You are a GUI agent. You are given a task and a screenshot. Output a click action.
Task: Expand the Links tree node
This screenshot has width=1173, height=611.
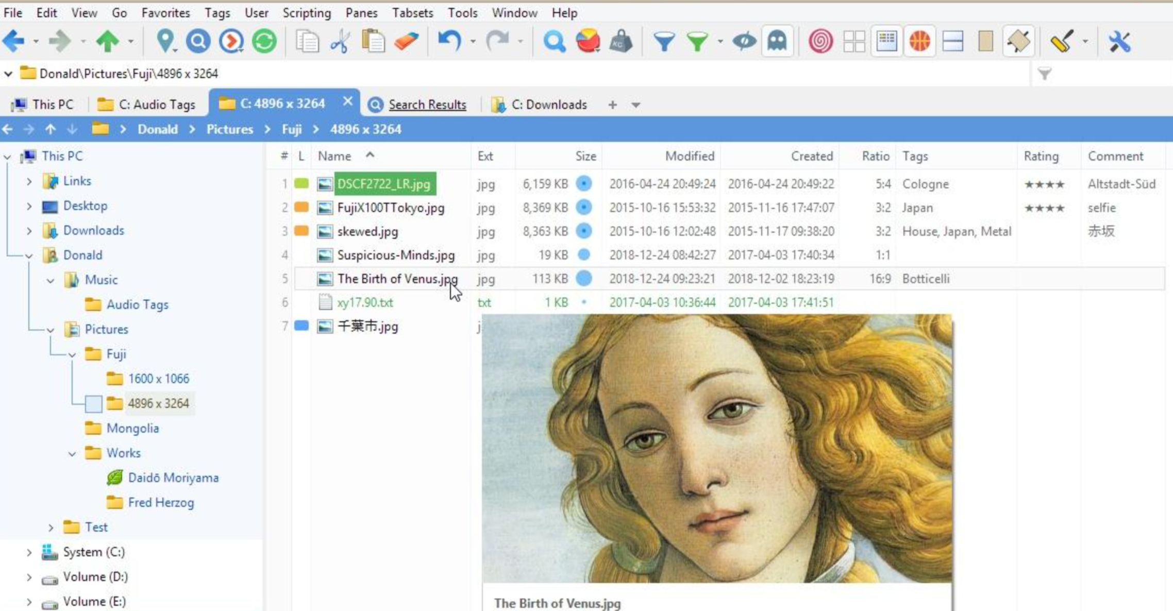(x=29, y=181)
